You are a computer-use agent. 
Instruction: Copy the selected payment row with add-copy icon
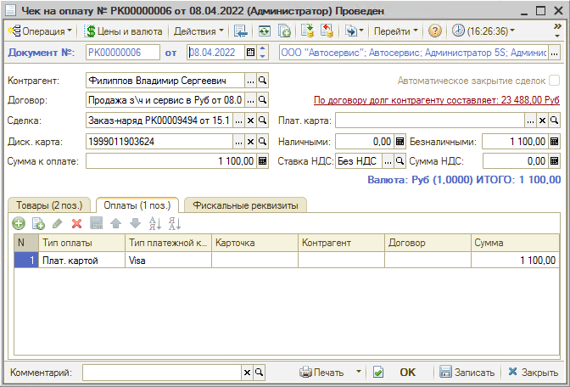[x=38, y=223]
